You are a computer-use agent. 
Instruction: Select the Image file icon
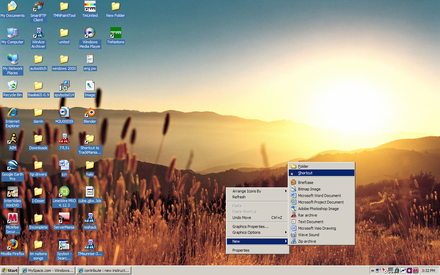pos(90,89)
